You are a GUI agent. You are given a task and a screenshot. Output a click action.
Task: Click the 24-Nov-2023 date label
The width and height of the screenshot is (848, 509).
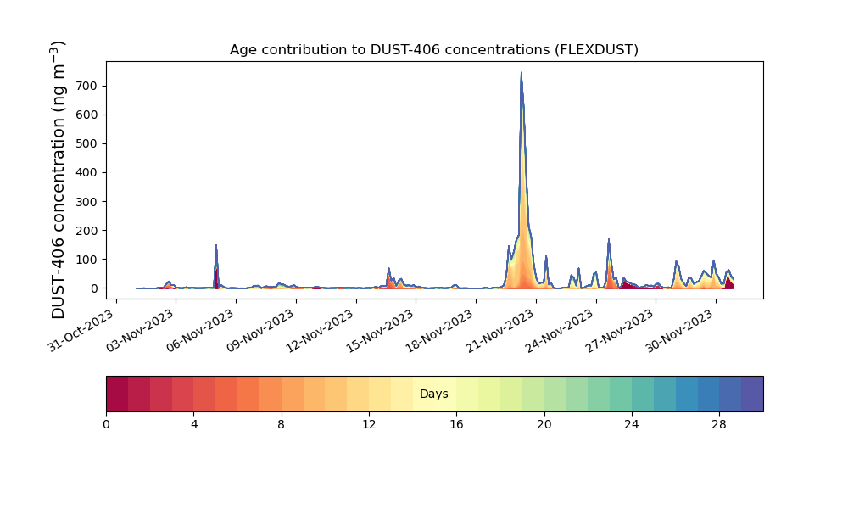point(561,331)
